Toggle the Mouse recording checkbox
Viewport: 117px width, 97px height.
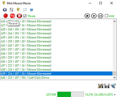click(25, 16)
